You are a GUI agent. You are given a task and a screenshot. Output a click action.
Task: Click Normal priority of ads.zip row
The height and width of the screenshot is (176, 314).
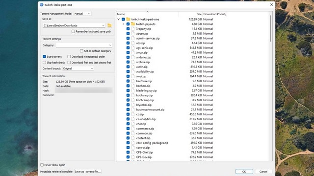tap(208, 43)
